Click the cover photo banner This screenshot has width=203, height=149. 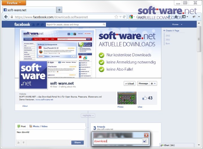88,53
